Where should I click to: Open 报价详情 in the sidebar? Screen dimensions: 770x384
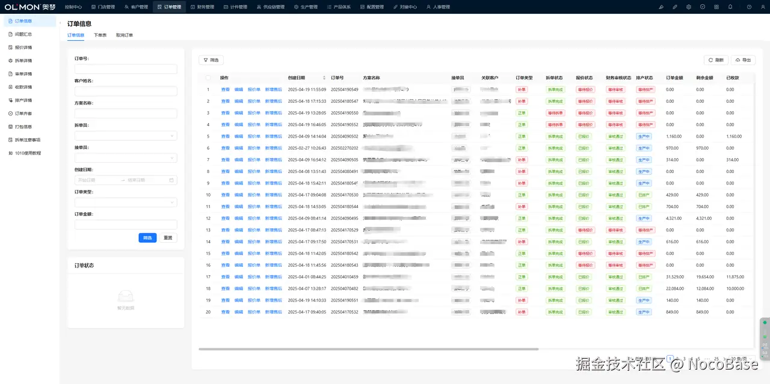(x=29, y=47)
